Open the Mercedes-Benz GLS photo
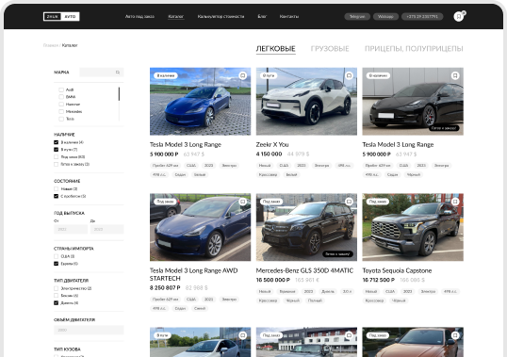Viewport: 507px width, 357px height. [306, 227]
